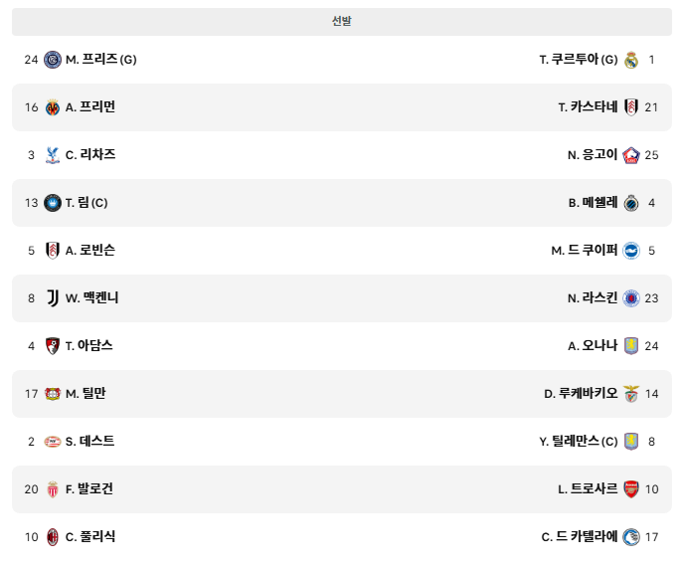Click Bournemouth crest next to T. 아담스

click(53, 346)
